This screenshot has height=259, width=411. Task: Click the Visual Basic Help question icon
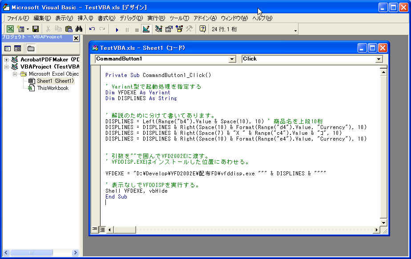[x=203, y=29]
